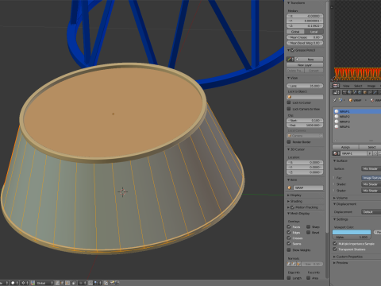This screenshot has height=286, width=381.
Task: Open the Global transform orientation dropdown
Action: [44, 283]
